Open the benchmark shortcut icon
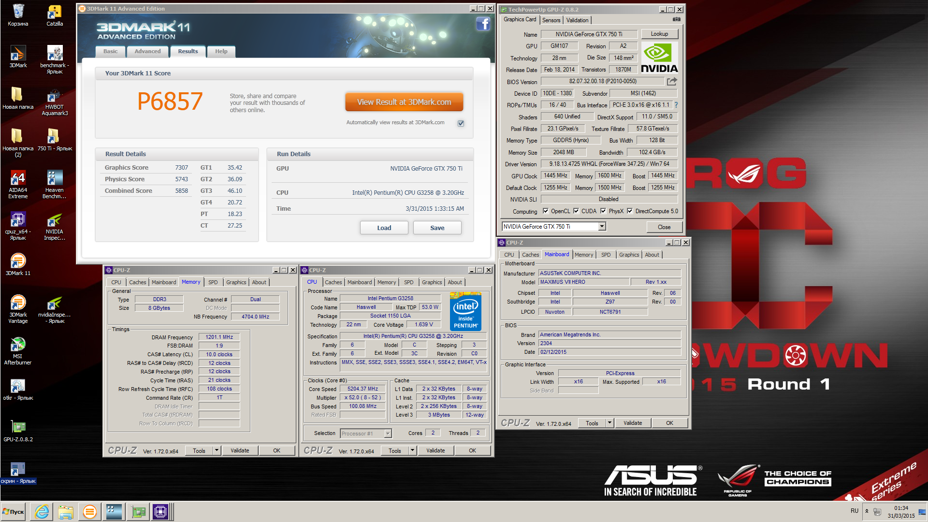 coord(55,59)
